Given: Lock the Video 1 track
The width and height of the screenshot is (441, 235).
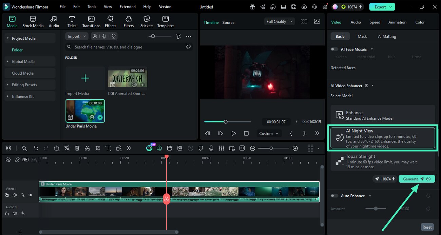Looking at the screenshot, I should point(7,195).
